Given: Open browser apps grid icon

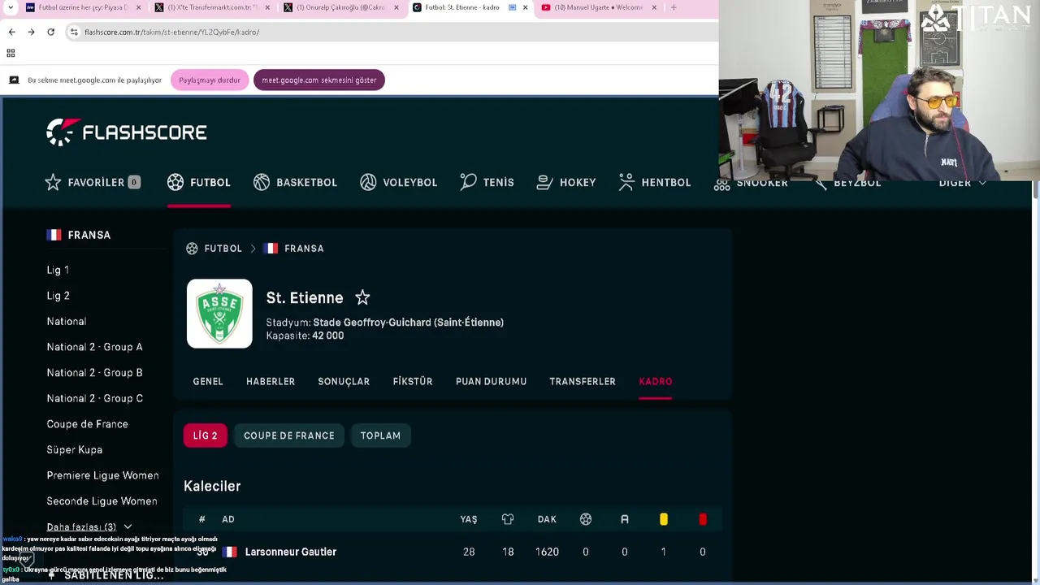Looking at the screenshot, I should point(11,54).
